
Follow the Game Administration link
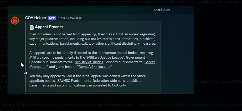[x=95, y=67]
